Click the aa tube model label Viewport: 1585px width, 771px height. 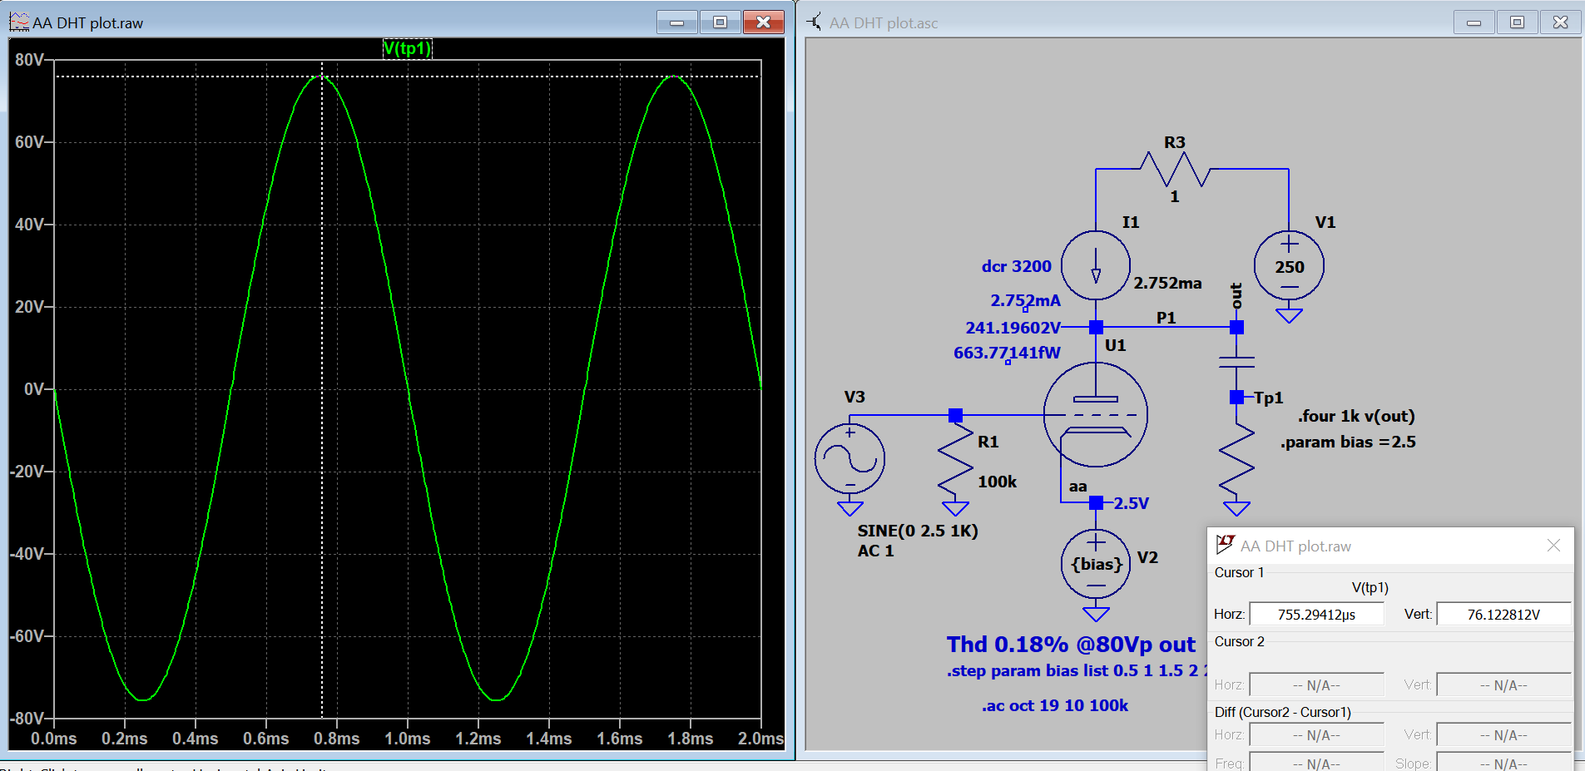tap(1077, 487)
